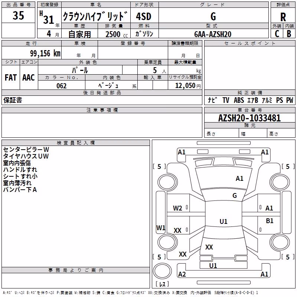
Task: Click air conditioner code AAC
Action: pyautogui.click(x=29, y=78)
